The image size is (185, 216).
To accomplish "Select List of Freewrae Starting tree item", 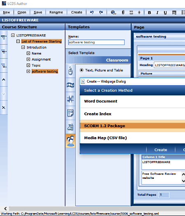I will [x=42, y=41].
